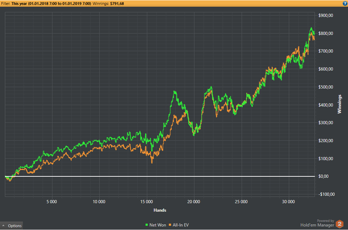The height and width of the screenshot is (230, 348).
Task: Click the $400,00 axis label
Action: click(326, 105)
